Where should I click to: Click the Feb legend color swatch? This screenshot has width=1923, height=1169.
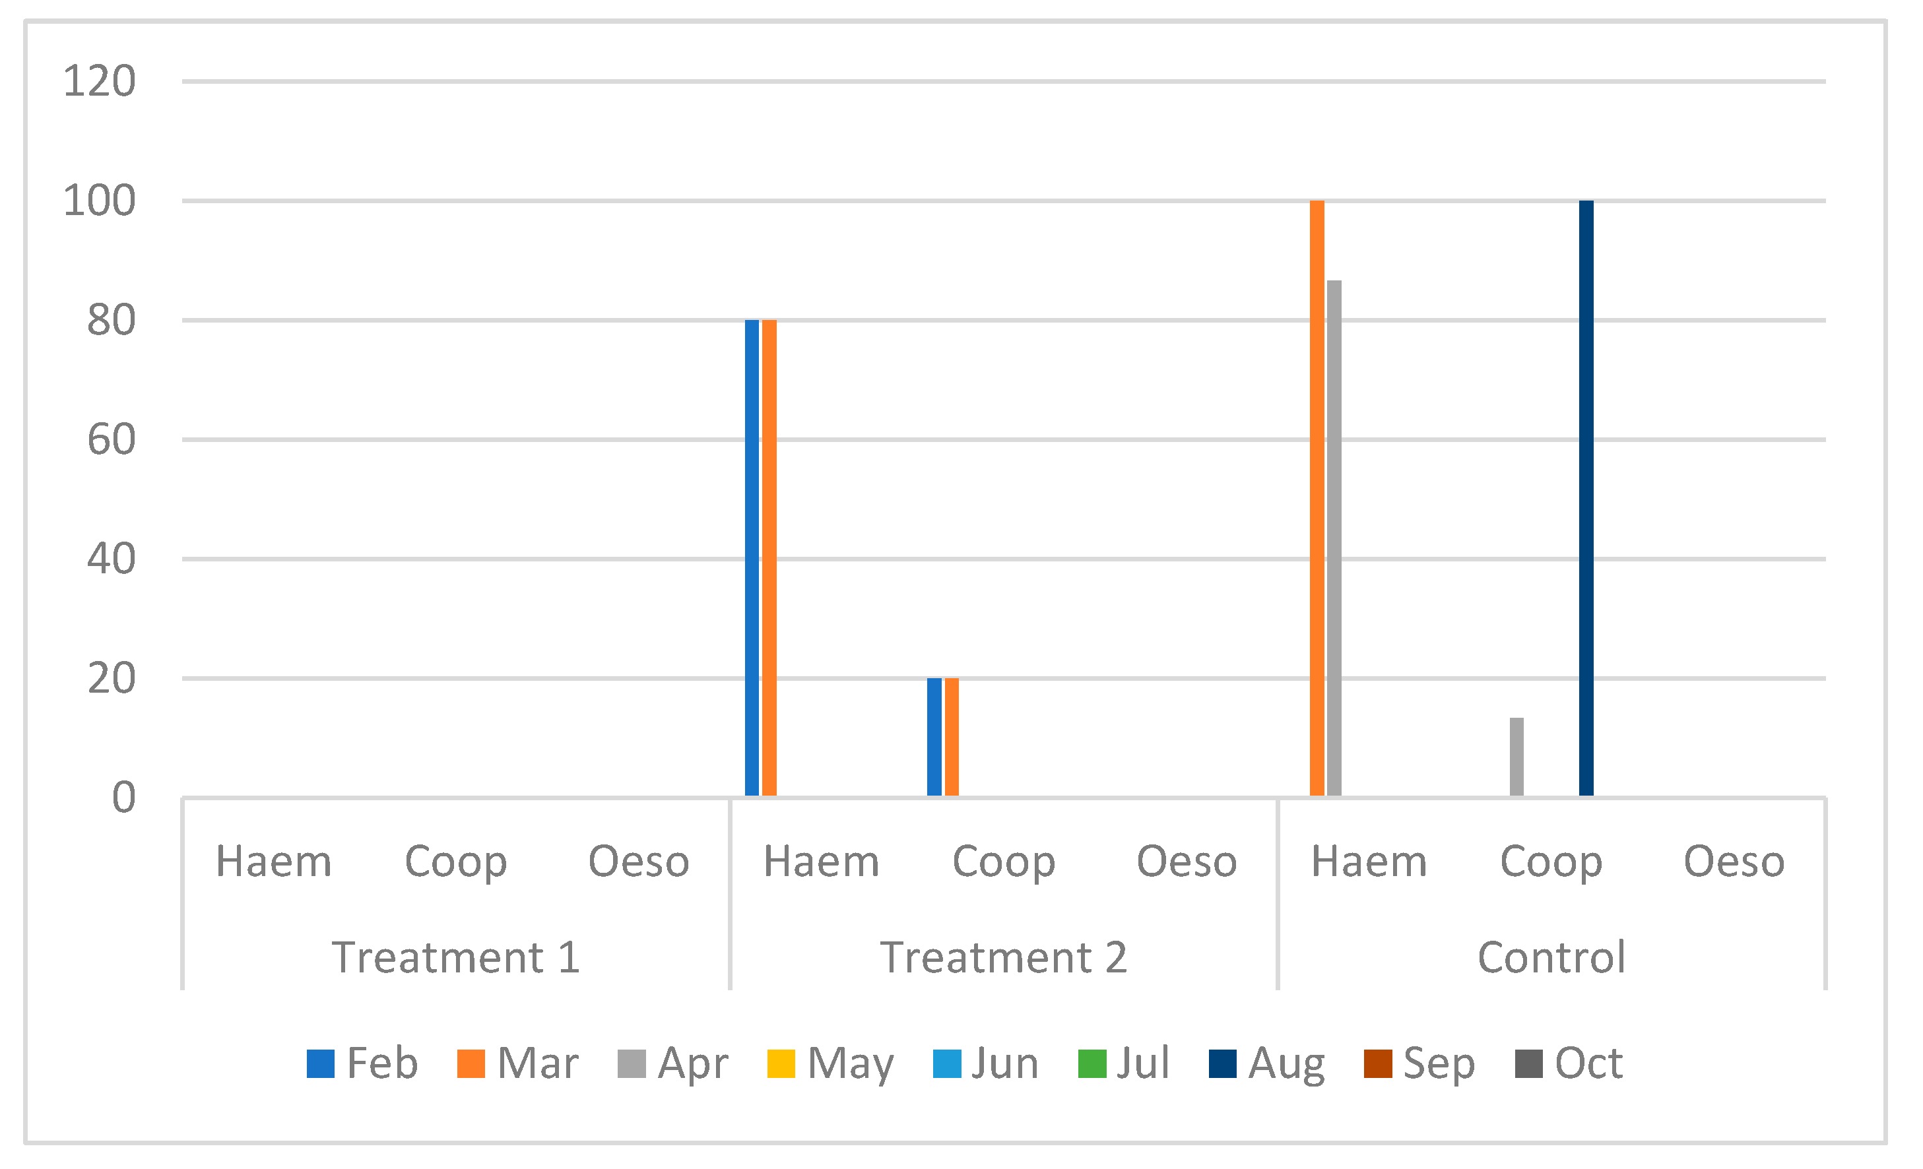pyautogui.click(x=321, y=1063)
